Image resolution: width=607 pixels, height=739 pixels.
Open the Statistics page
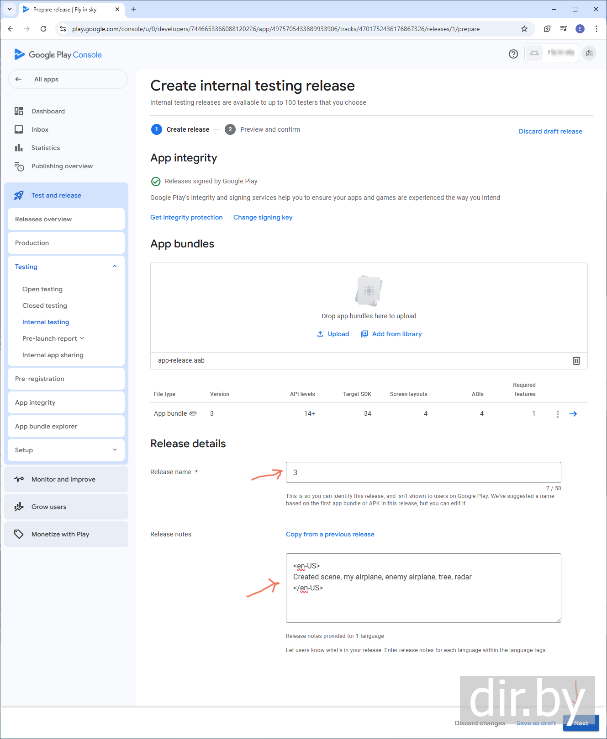46,148
